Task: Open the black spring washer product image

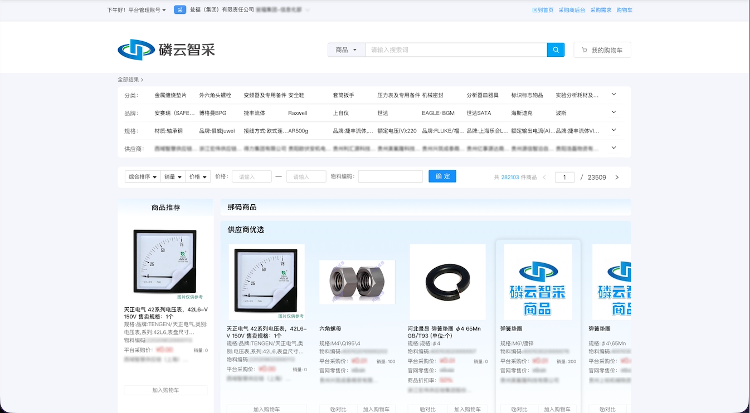Action: 447,281
